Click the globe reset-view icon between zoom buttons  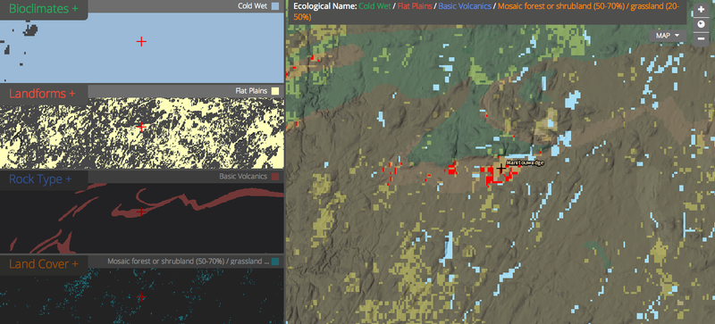coord(701,24)
